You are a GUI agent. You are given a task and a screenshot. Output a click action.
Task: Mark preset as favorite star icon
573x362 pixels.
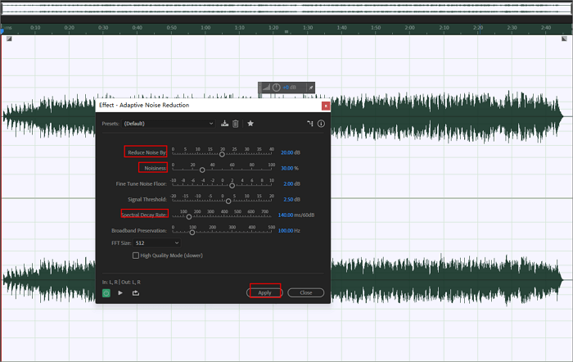tap(250, 124)
